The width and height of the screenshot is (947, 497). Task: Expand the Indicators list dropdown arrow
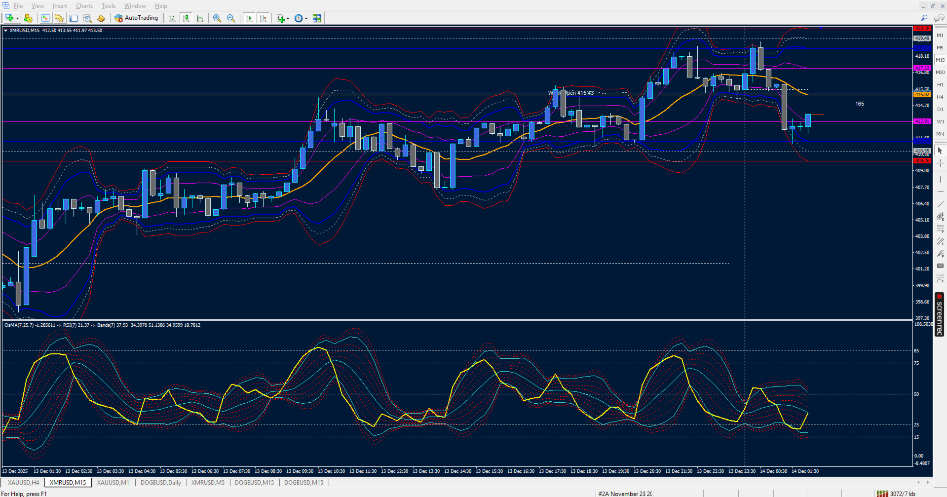pyautogui.click(x=288, y=19)
